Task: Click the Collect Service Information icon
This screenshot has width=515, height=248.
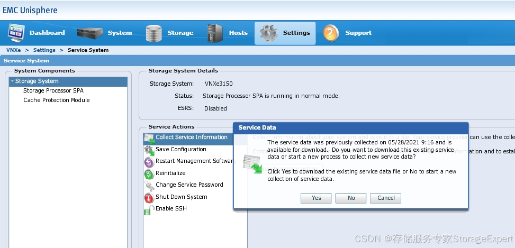Action: point(149,139)
